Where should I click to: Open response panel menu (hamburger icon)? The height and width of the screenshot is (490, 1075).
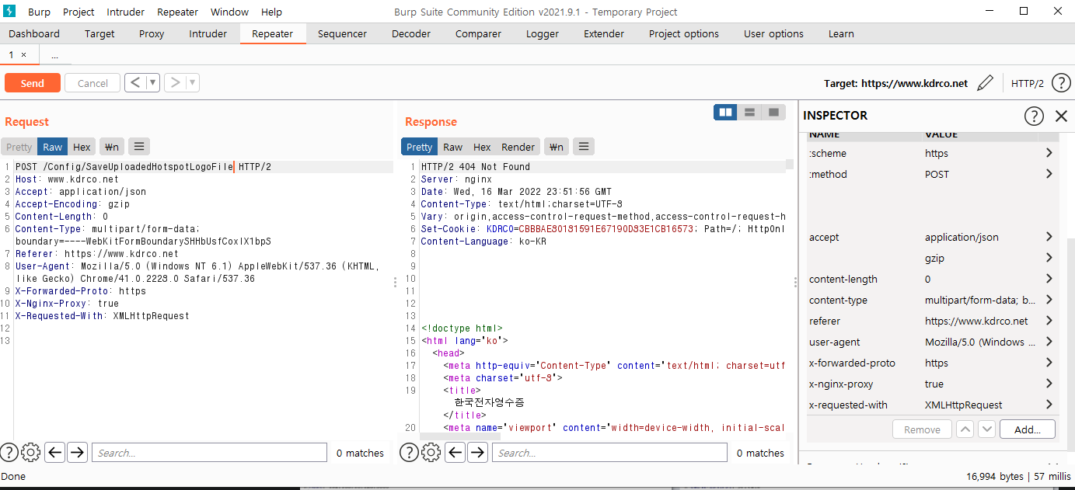pyautogui.click(x=584, y=147)
